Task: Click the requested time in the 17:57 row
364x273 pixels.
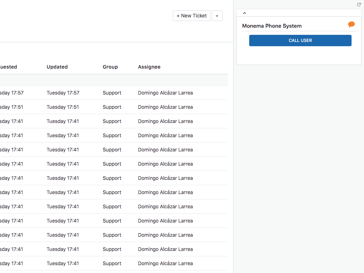Action: (x=12, y=93)
